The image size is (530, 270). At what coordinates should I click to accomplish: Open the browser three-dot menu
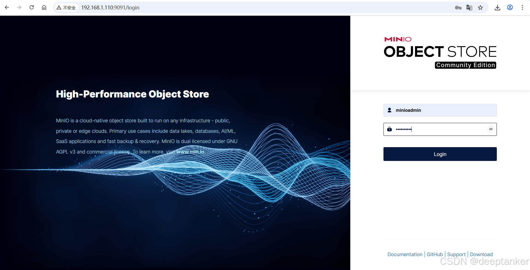[522, 7]
